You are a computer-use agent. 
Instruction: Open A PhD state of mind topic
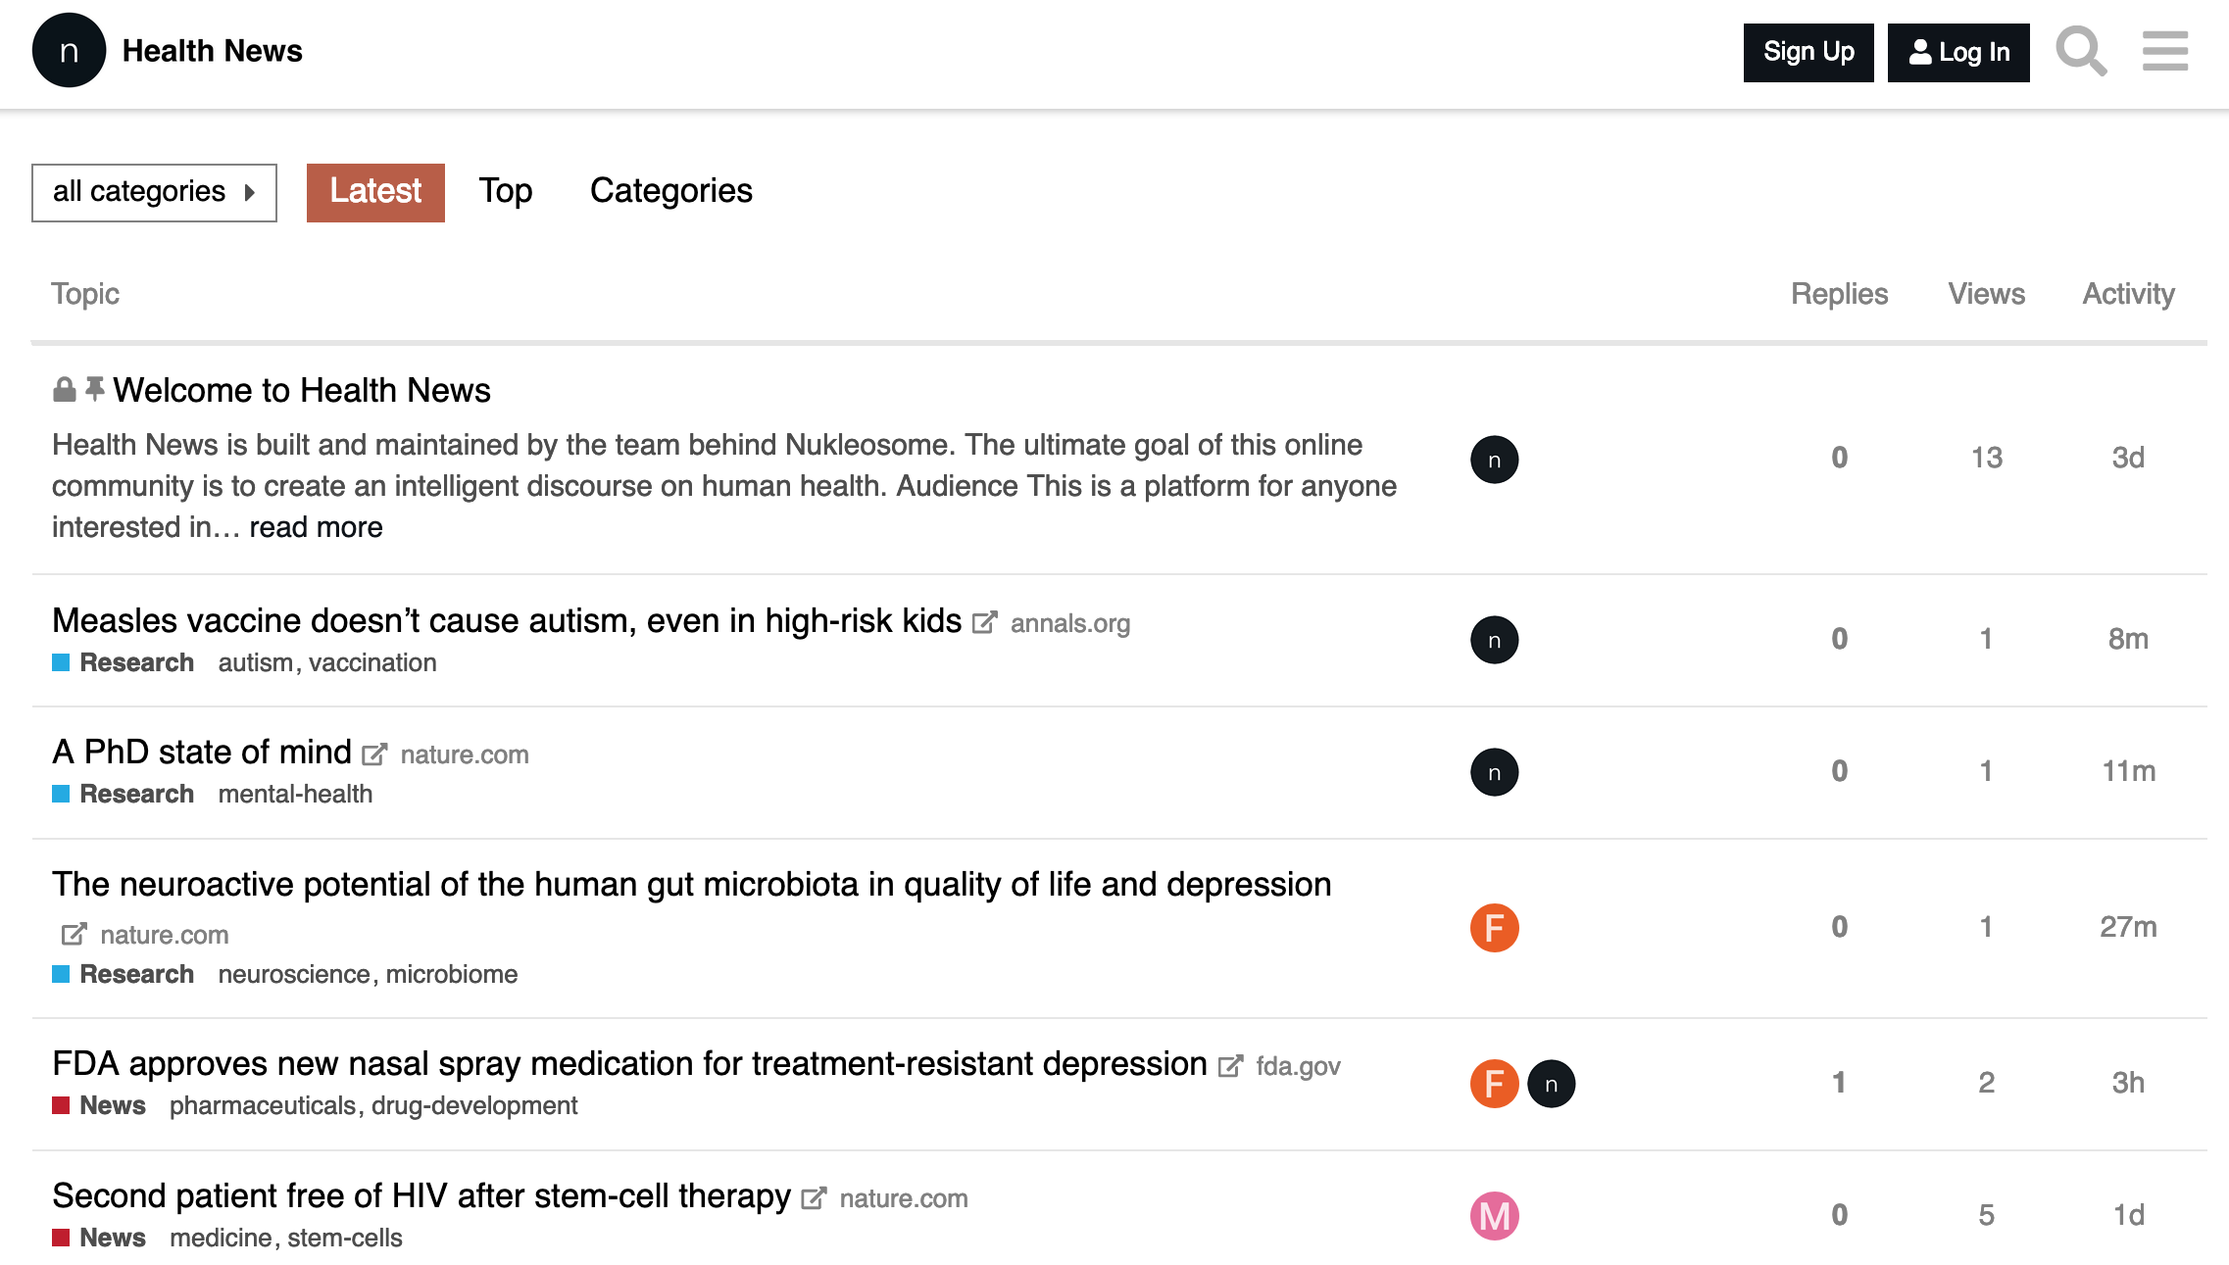coord(201,752)
